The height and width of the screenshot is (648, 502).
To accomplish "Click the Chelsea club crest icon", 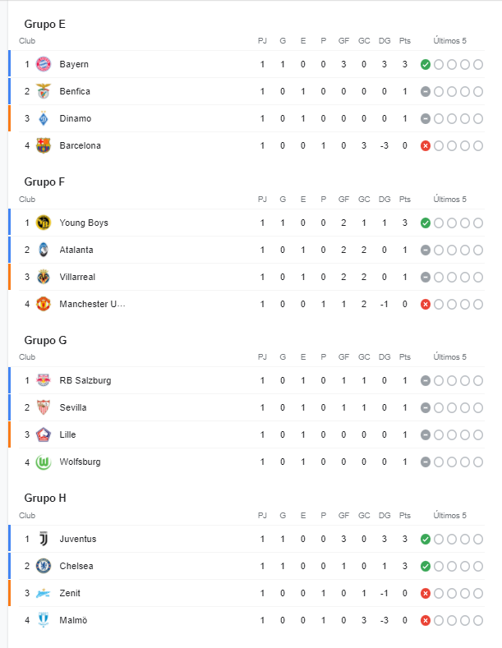I will [44, 566].
